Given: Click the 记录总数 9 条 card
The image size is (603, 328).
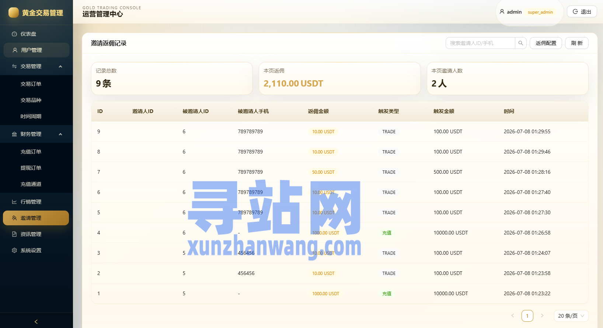Looking at the screenshot, I should pyautogui.click(x=172, y=78).
